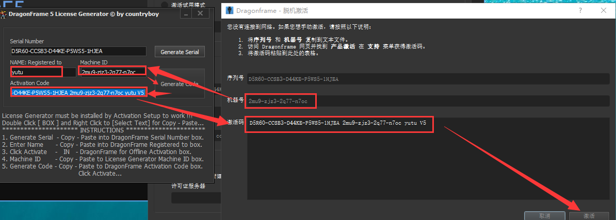This screenshot has height=220, width=616.
Task: Click the 序列号 field in Dragonframe dialog
Action: [427, 79]
